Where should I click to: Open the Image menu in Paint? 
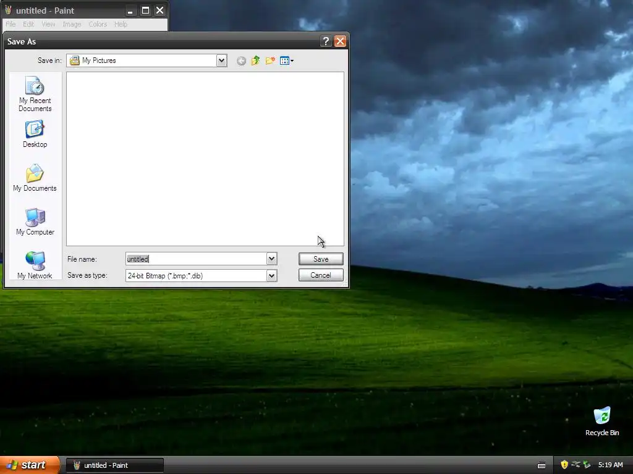[x=72, y=24]
